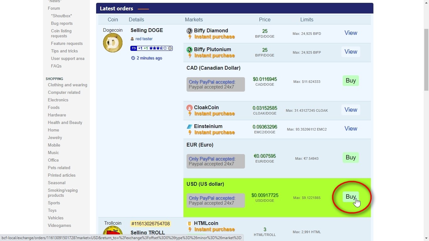View the Biffy Diamond market order
This screenshot has width=429, height=241.
(350, 33)
